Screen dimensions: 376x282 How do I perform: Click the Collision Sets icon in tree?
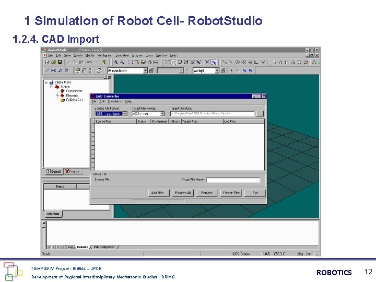click(x=62, y=100)
